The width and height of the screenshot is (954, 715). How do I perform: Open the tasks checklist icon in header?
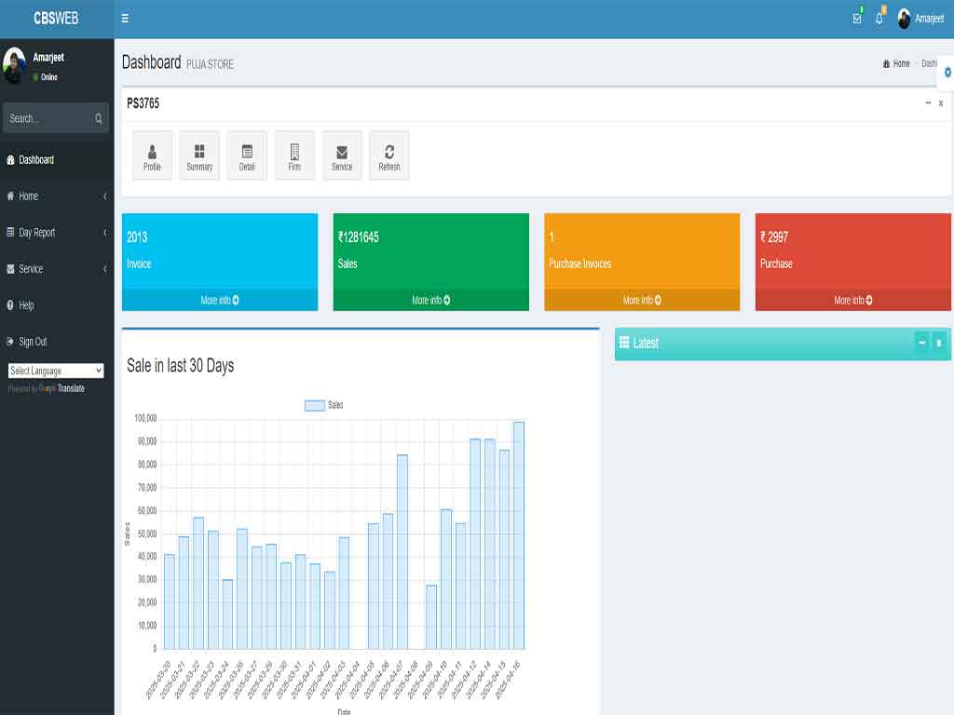click(857, 19)
